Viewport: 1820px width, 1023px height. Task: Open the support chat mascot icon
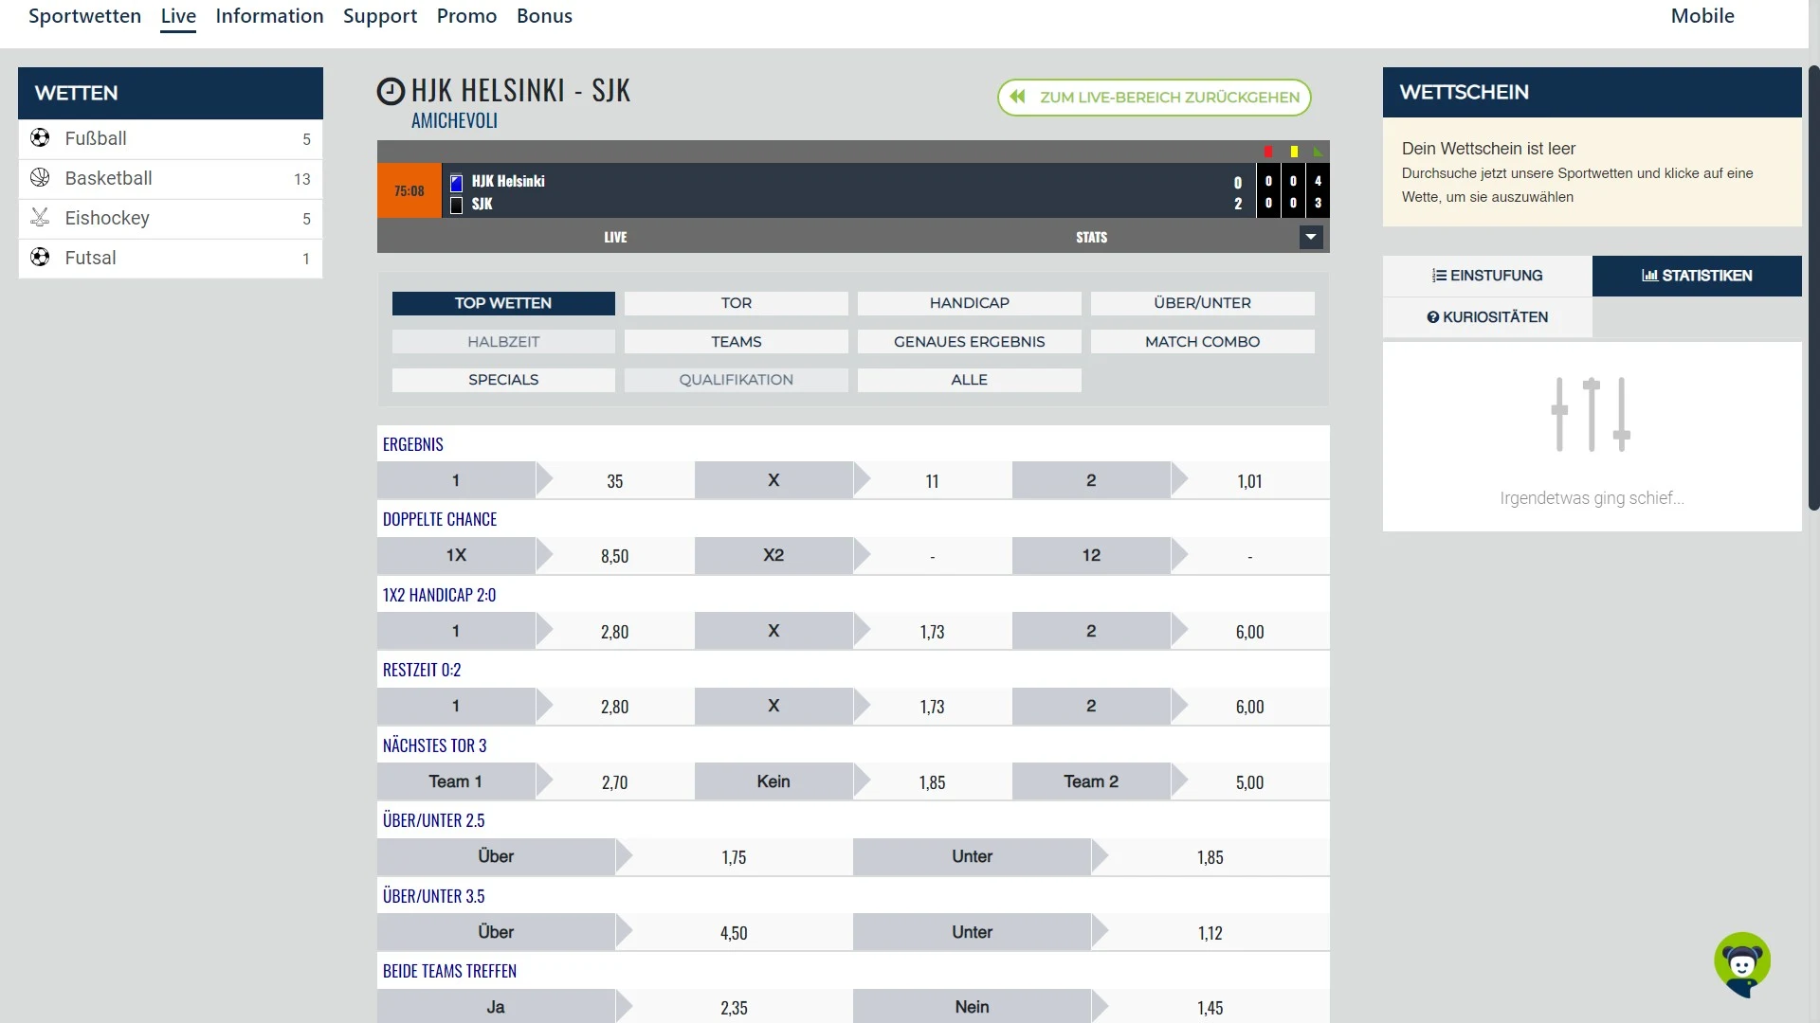tap(1742, 964)
